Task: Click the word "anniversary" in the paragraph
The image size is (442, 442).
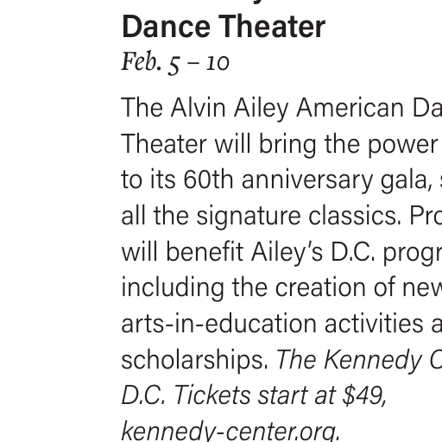Action: point(307,181)
